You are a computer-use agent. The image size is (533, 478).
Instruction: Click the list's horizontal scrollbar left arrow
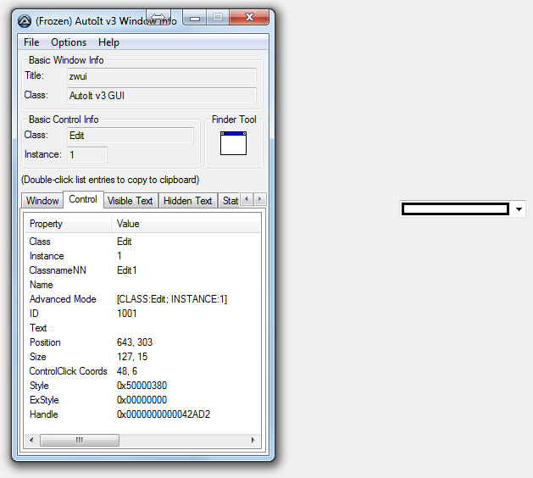point(32,440)
